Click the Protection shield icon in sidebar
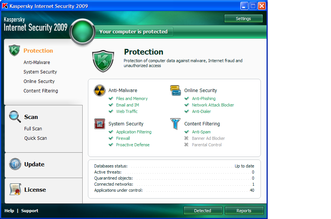This screenshot has height=219, width=331. click(14, 50)
